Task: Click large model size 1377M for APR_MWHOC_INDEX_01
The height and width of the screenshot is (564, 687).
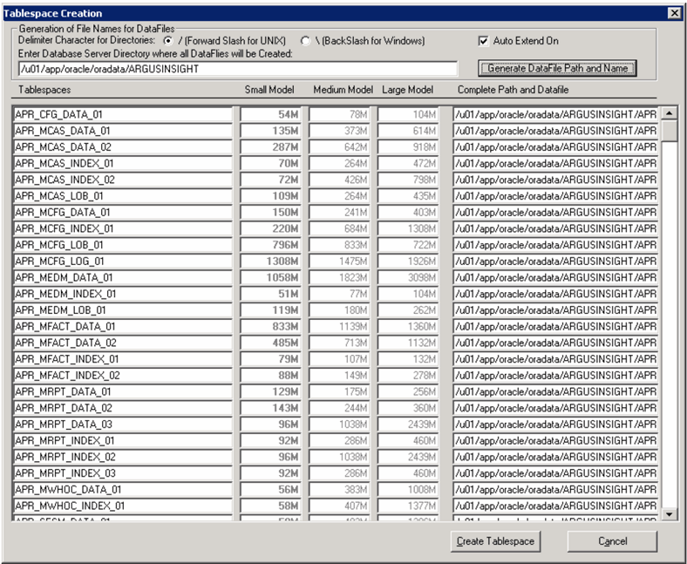Action: [x=408, y=506]
